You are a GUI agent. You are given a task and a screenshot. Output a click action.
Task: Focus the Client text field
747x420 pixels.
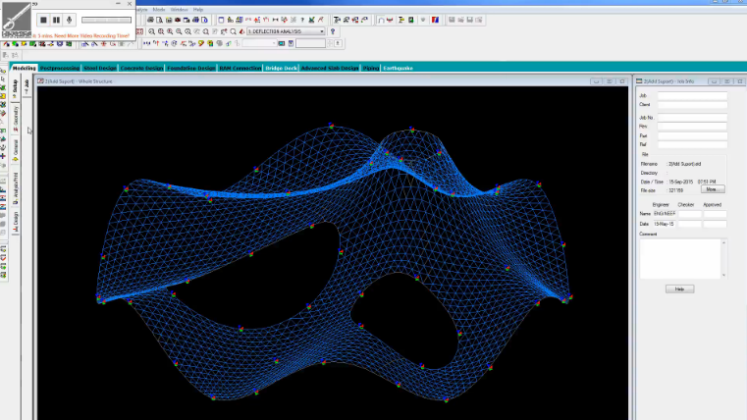point(692,104)
